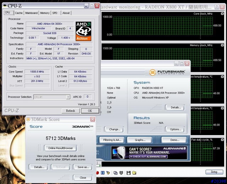Close the core temperature graph panel

pos(222,77)
